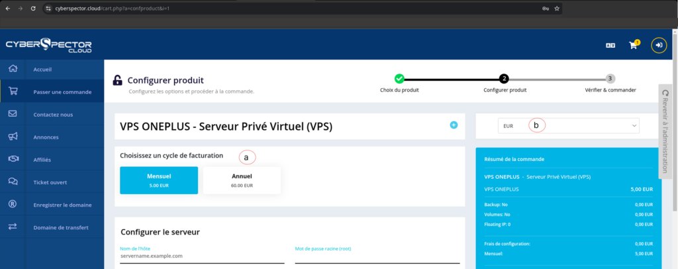Open Accueil menu item
This screenshot has width=678, height=269.
43,69
